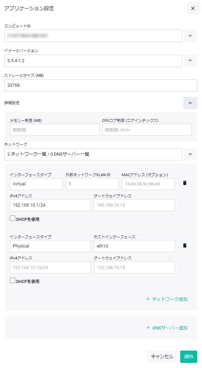The width and height of the screenshot is (202, 368).
Task: Enable DHCPを使用 for Virtual interface
Action: click(x=13, y=218)
